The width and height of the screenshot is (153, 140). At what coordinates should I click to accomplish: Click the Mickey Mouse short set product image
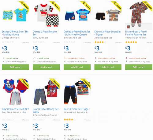pos(16,15)
